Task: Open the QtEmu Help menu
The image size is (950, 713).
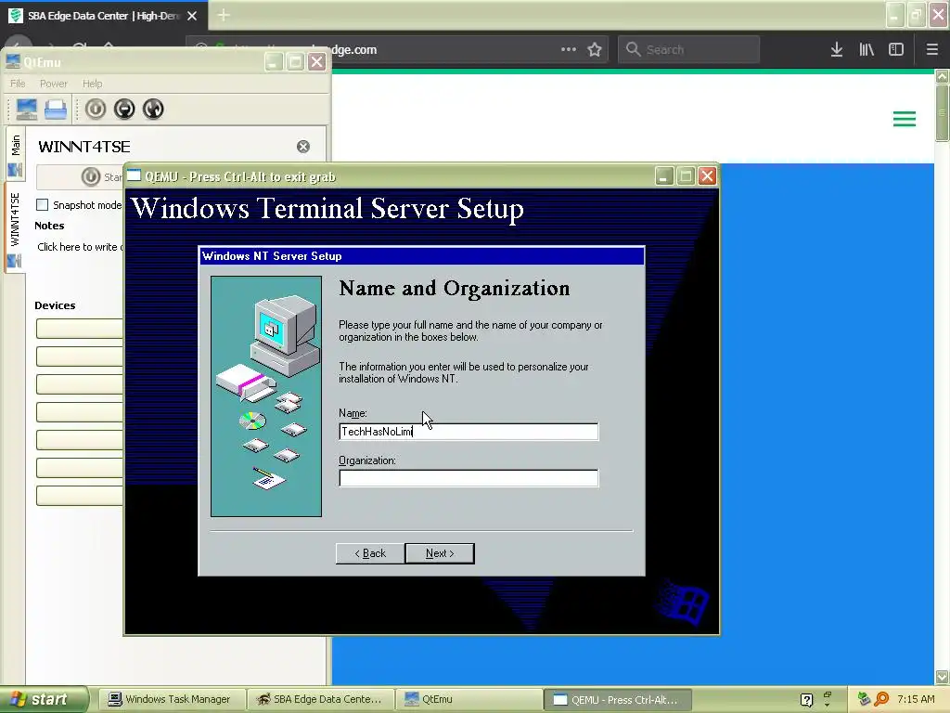Action: [x=92, y=84]
